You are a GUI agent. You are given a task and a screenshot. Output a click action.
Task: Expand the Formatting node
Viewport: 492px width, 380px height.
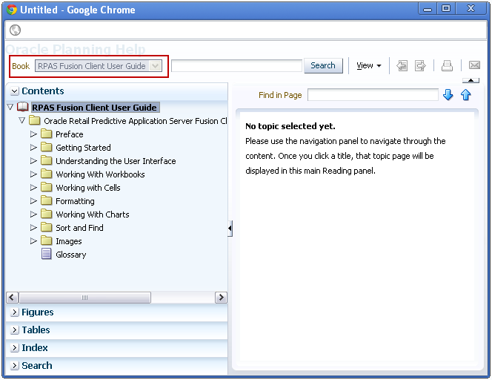[x=33, y=200]
